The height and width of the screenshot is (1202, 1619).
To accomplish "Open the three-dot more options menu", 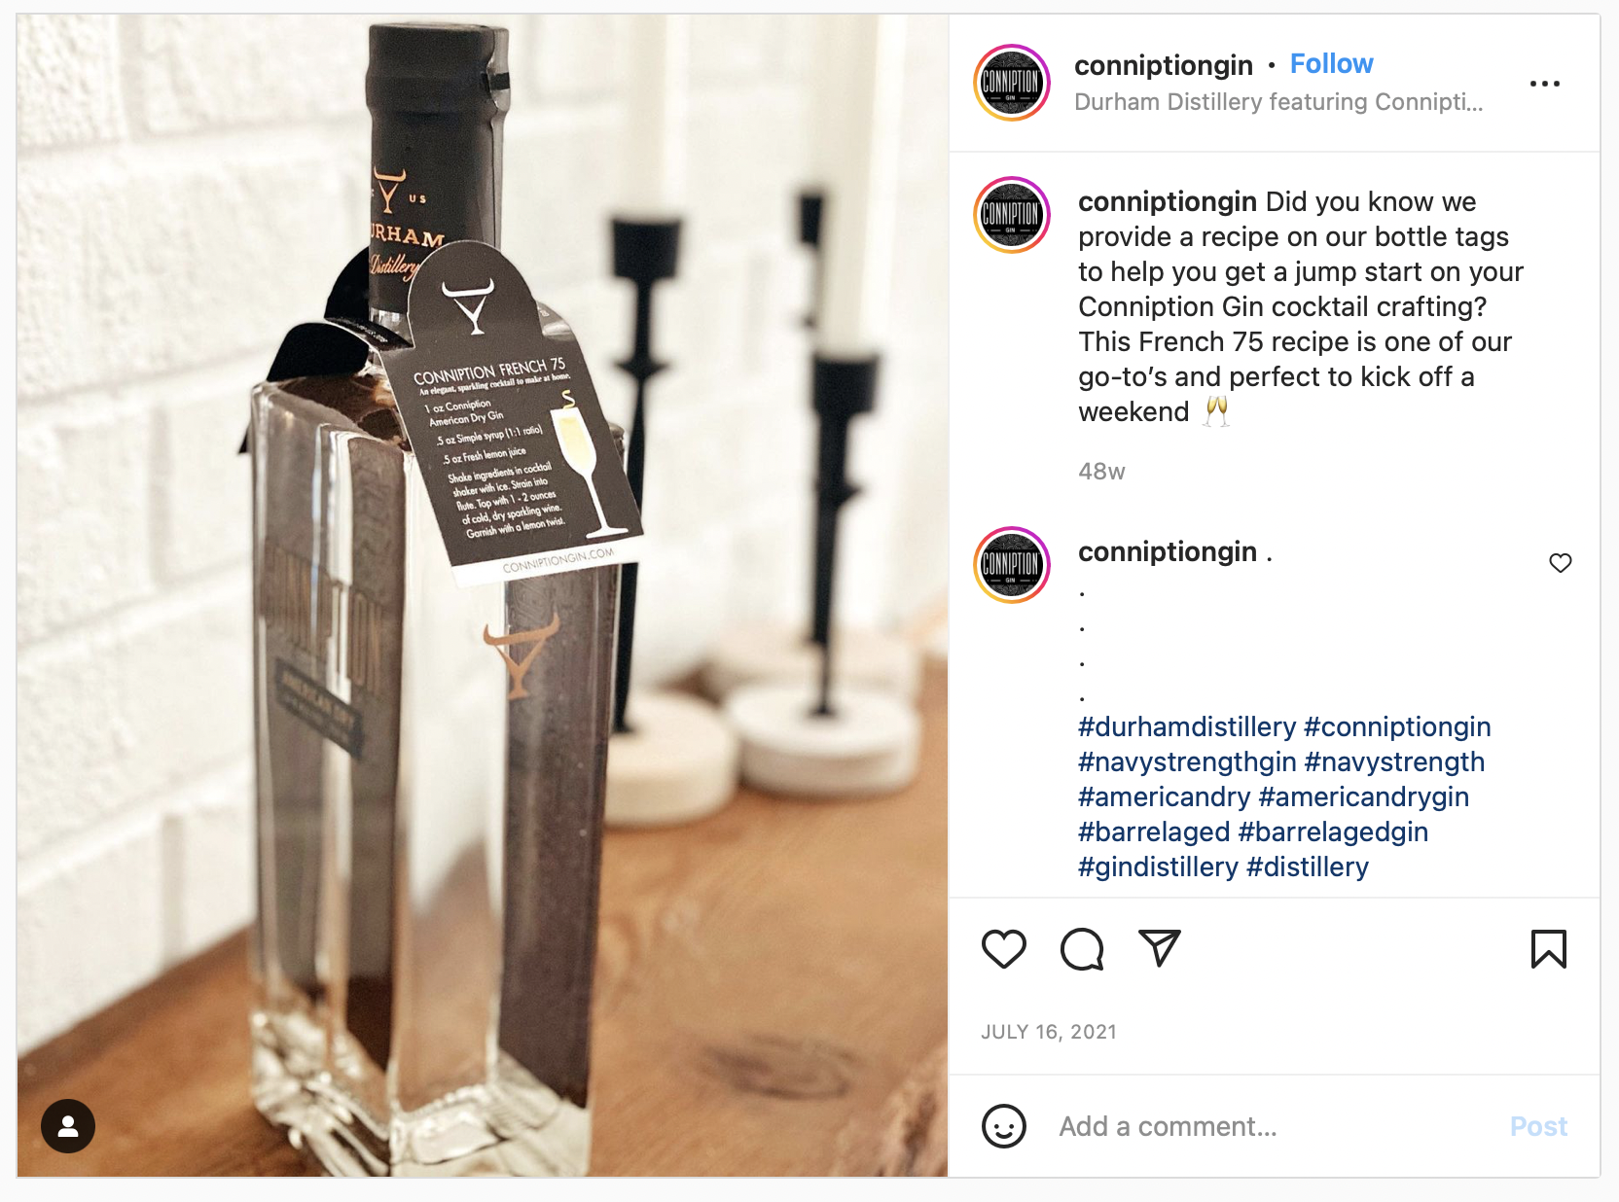I will 1544,84.
